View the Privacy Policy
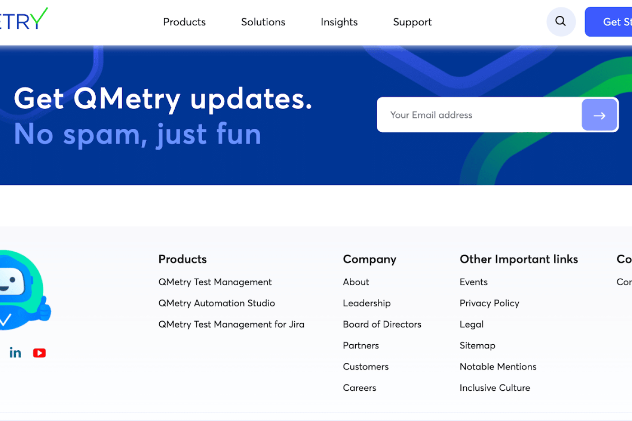632x421 pixels. click(x=489, y=303)
